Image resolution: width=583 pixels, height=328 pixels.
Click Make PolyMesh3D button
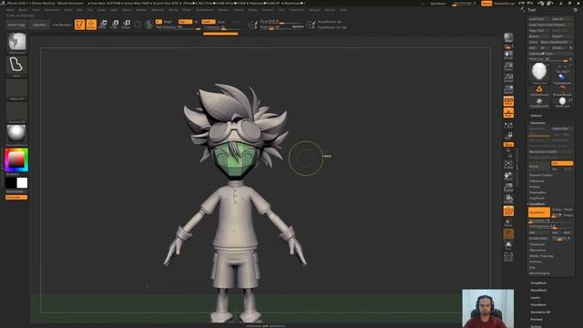556,42
